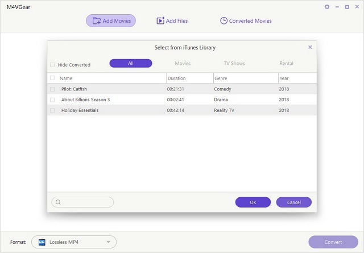
Task: Select the All filter tab
Action: point(131,63)
